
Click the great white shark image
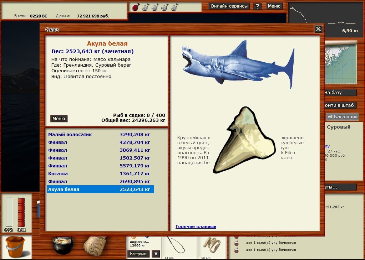(238, 64)
